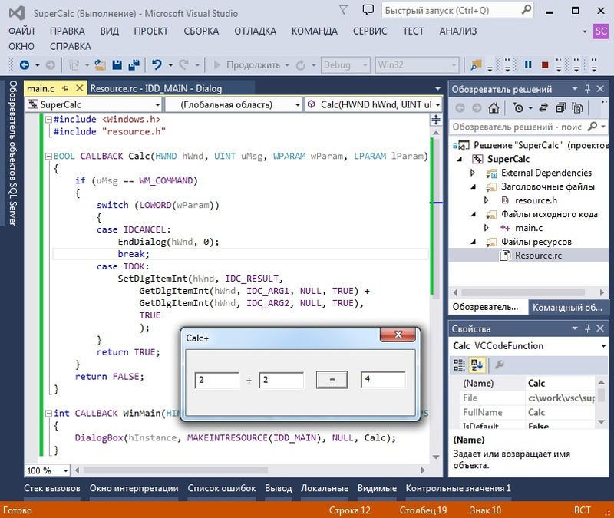Click Collapse All icon in Solution Explorer
614x518 pixels.
(560, 108)
